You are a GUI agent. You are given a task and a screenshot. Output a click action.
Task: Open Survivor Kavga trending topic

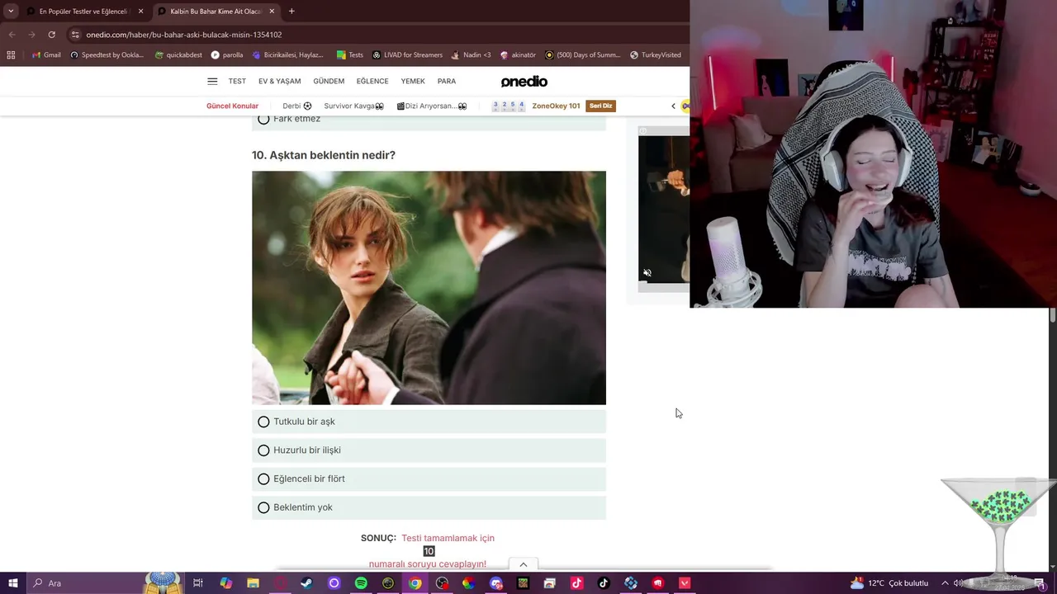[x=353, y=106]
